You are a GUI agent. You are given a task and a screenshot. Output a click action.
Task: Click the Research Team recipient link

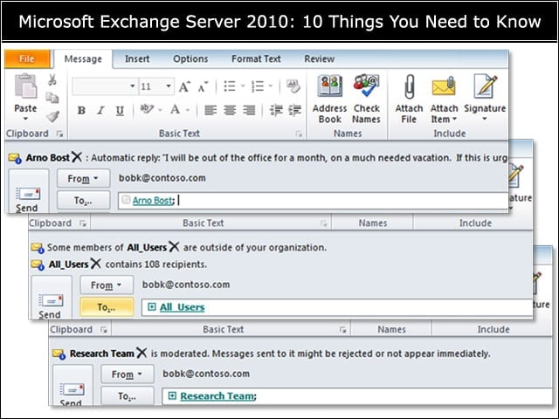(217, 396)
